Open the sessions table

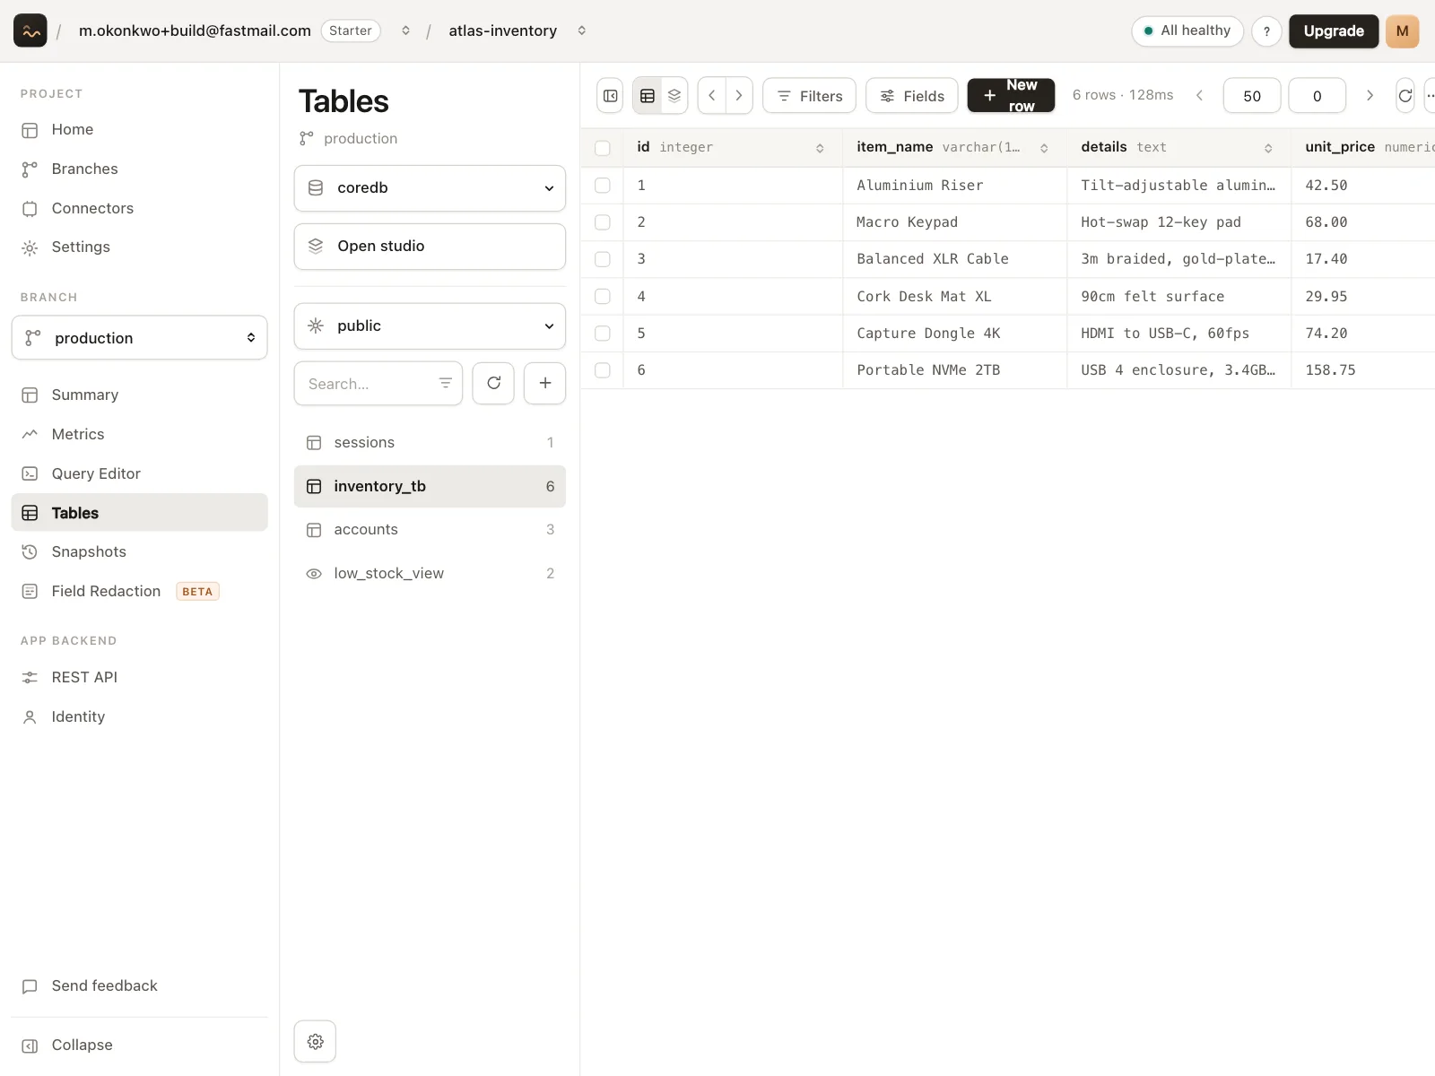(430, 442)
